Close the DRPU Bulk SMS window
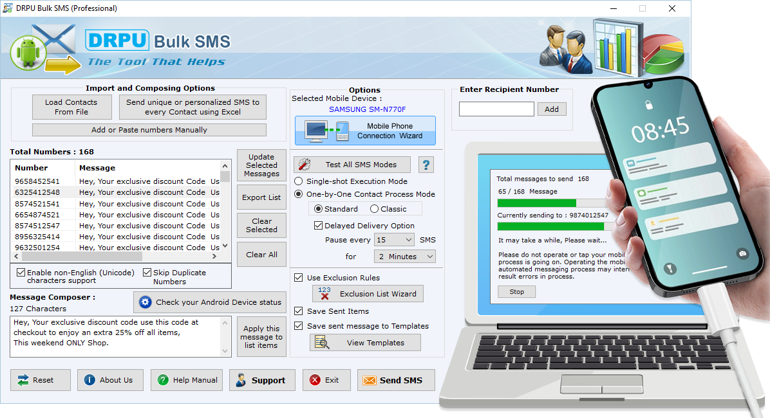Screen dimensions: 770x418 pyautogui.click(x=672, y=8)
